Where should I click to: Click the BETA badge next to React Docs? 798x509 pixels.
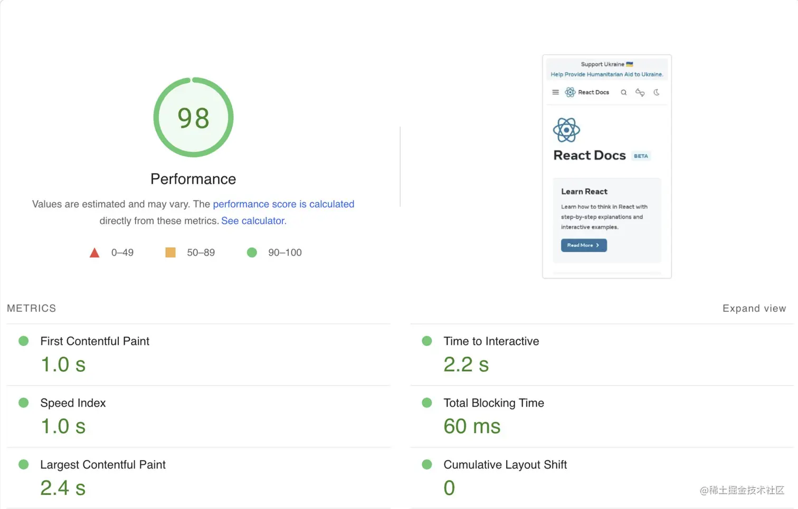coord(641,156)
